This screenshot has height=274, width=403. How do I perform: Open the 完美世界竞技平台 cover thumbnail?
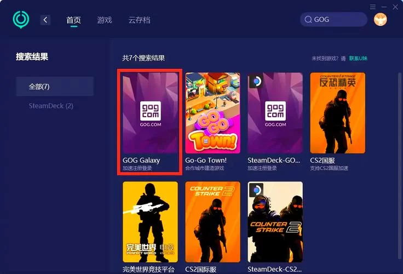pos(150,222)
